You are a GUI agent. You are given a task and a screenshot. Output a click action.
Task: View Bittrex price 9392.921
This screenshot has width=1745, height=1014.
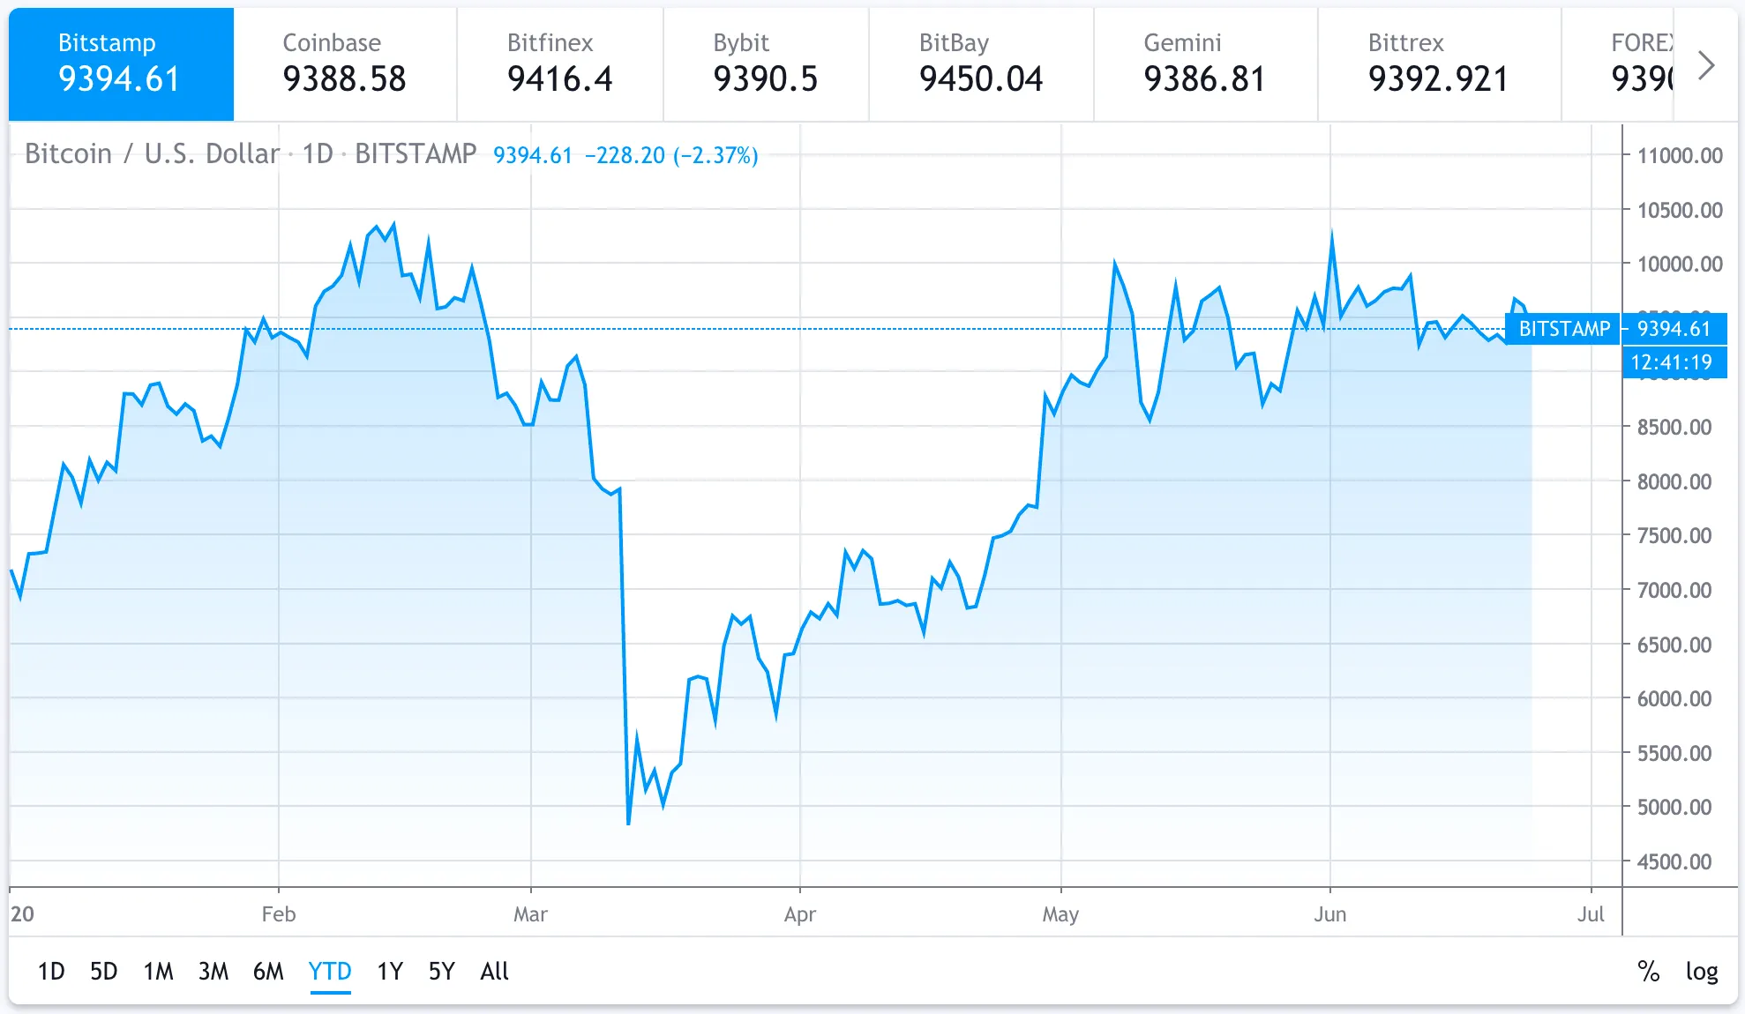point(1437,62)
